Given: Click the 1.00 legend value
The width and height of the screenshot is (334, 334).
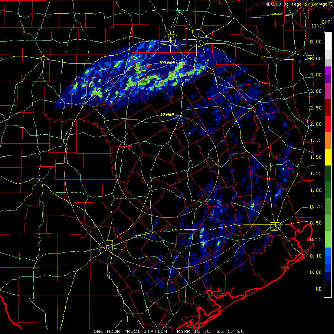Looking at the screenshot, I should (x=316, y=190).
